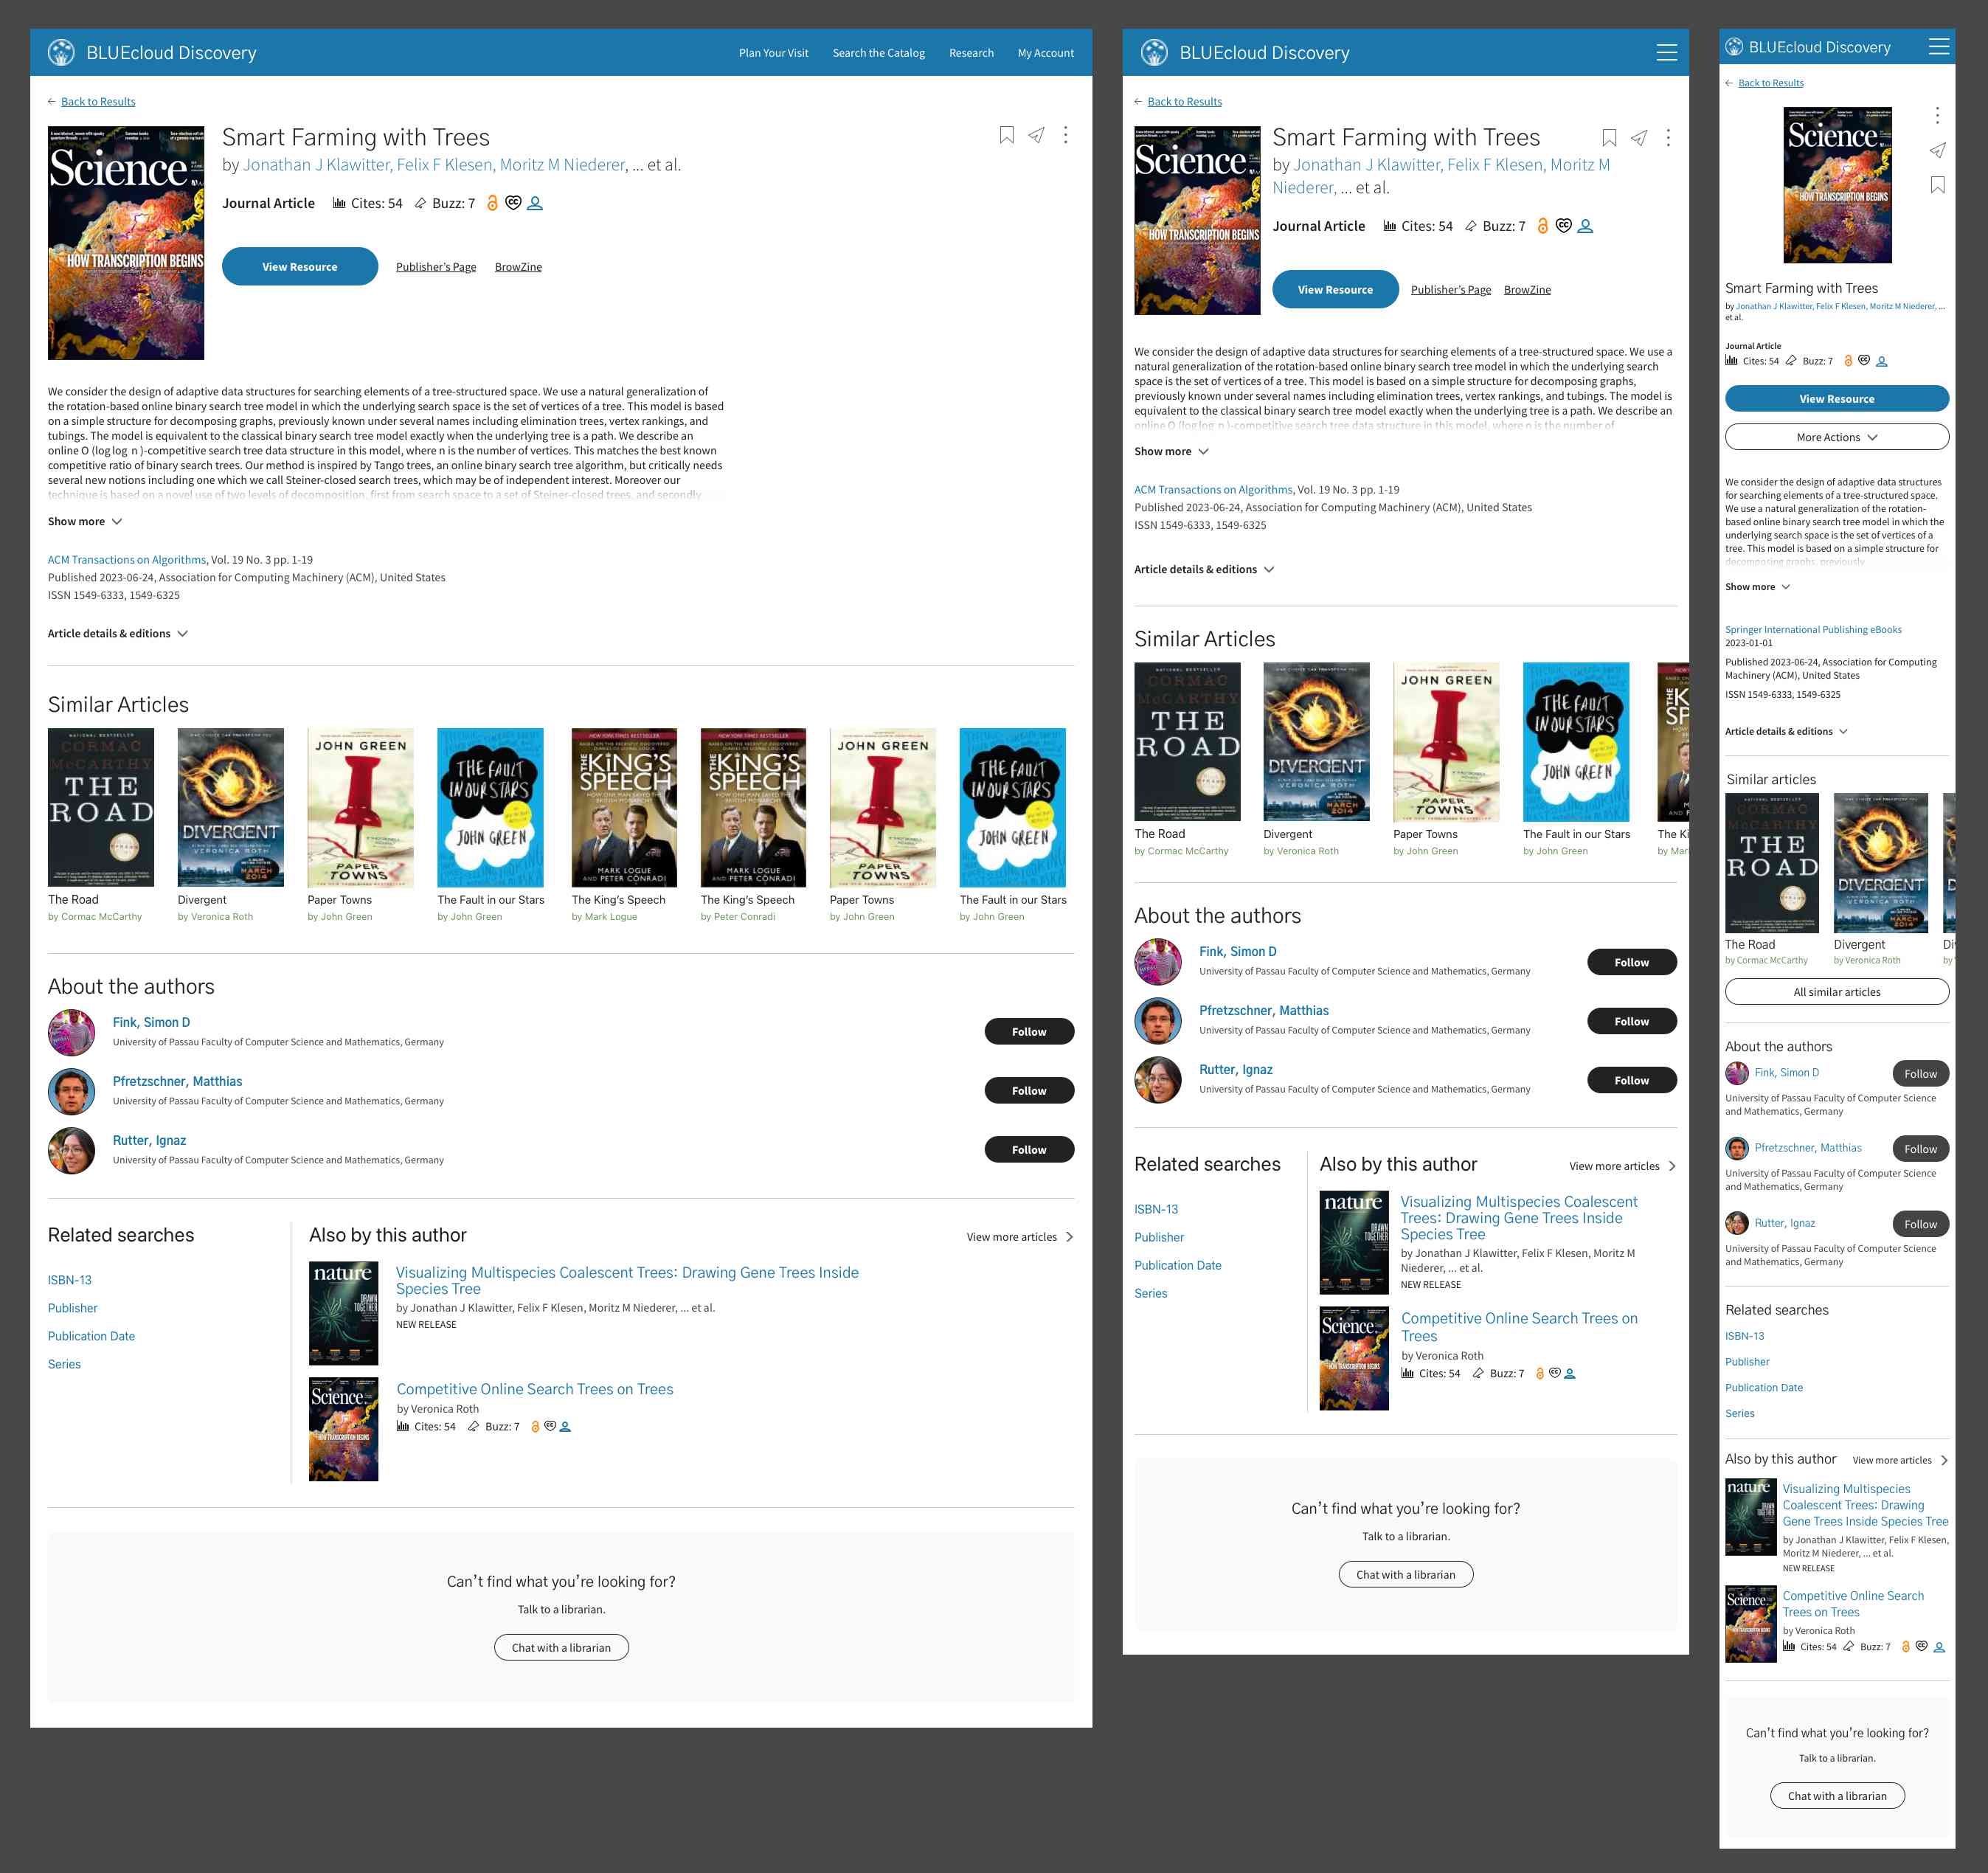Click the author profile icon beside Buzz count
Viewport: 1988px width, 1873px height.
pos(535,203)
